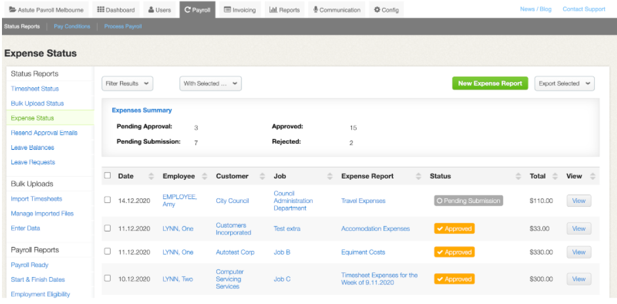Open the Reports tab
This screenshot has height=304, width=617.
(x=287, y=10)
